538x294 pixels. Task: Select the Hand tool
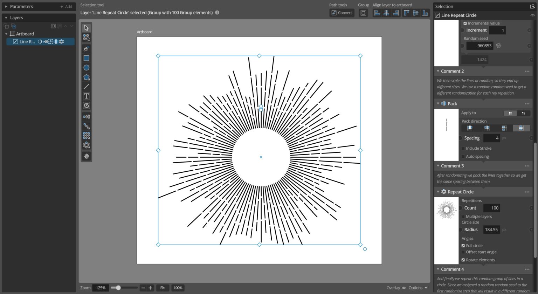[86, 156]
